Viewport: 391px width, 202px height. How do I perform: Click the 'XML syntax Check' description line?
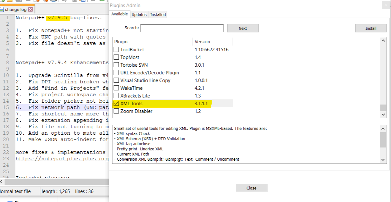pyautogui.click(x=132, y=134)
